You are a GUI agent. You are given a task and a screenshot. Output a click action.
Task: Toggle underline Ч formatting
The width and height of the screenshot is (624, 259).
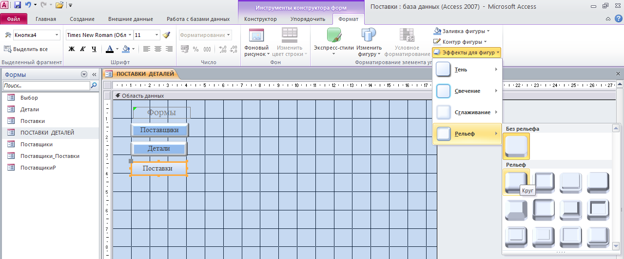[94, 49]
